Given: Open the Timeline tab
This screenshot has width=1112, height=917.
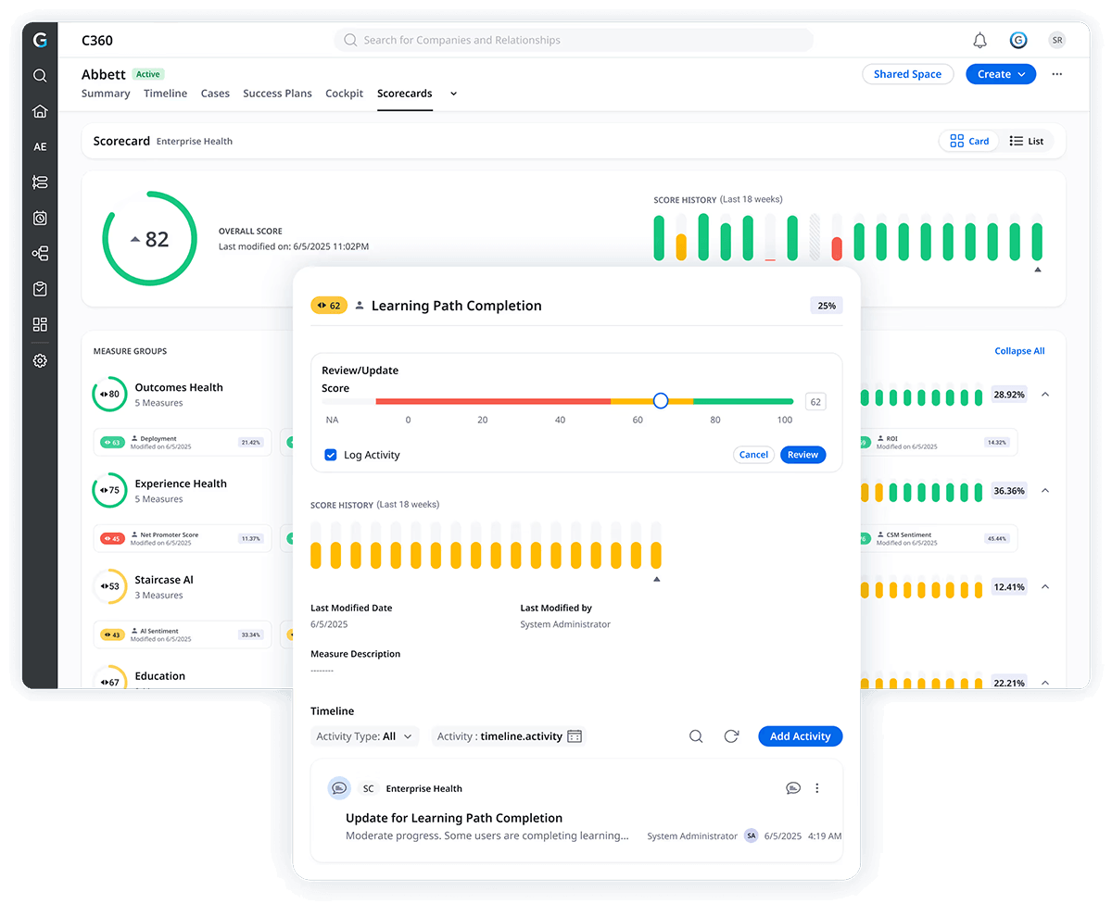Looking at the screenshot, I should 165,94.
